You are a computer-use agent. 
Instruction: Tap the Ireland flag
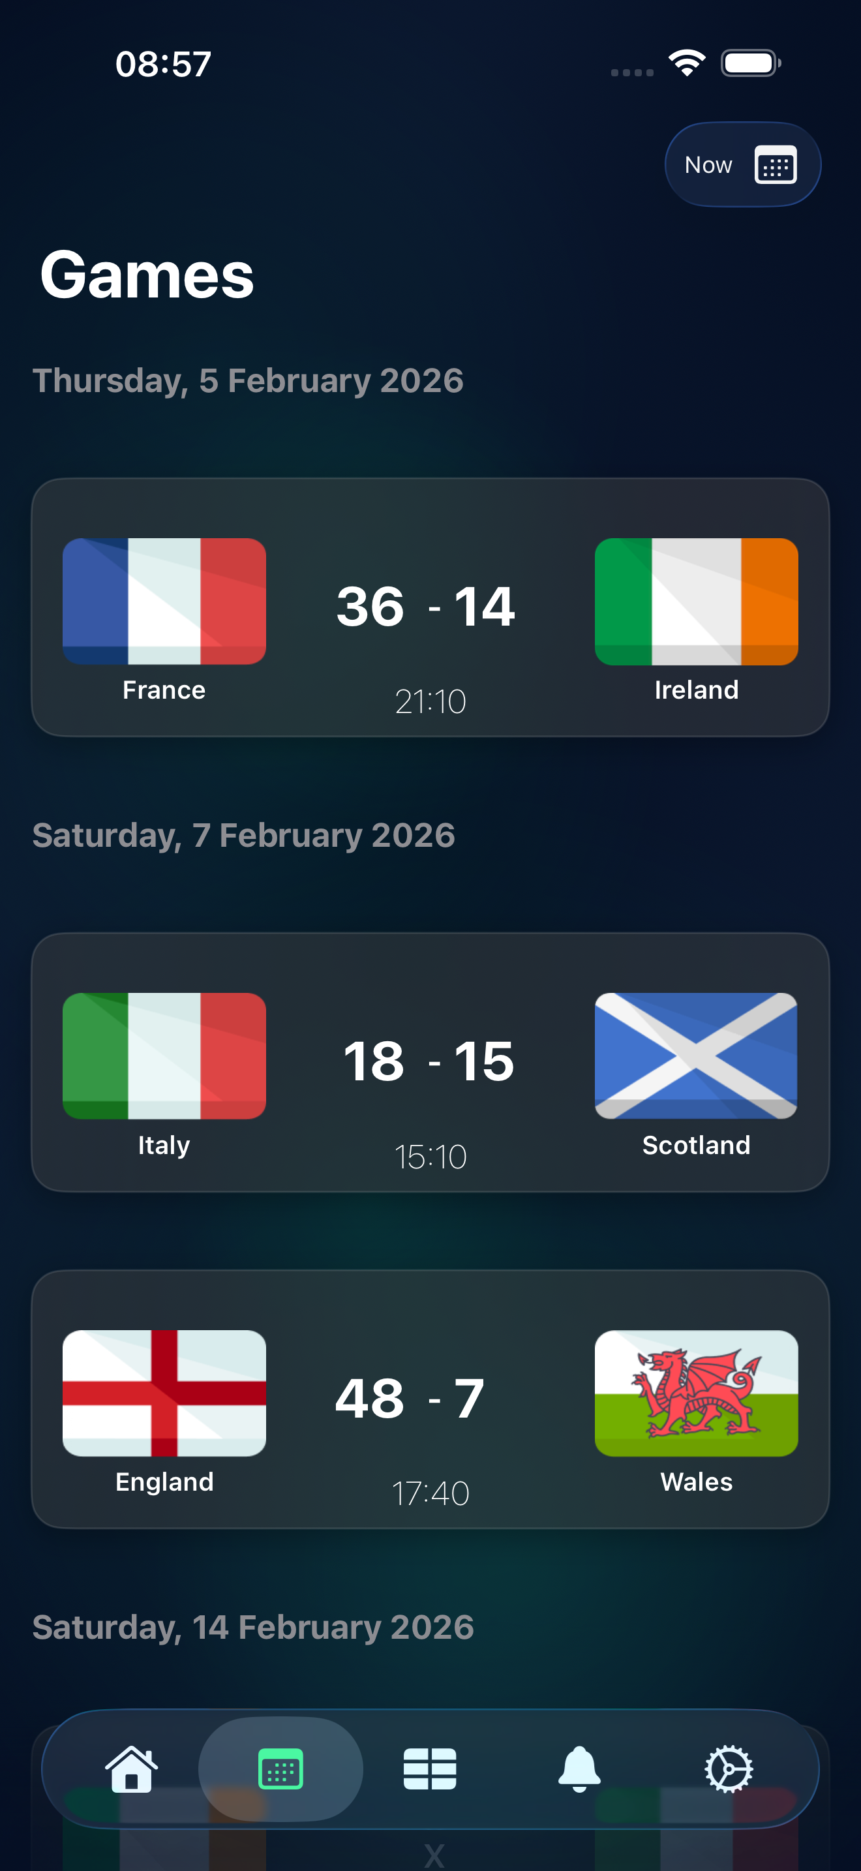click(x=696, y=601)
